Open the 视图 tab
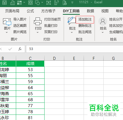Viewport: 123px width, 120px height. 105,11
